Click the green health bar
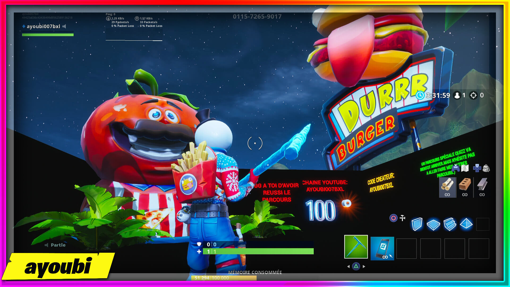The image size is (510, 287). (258, 251)
